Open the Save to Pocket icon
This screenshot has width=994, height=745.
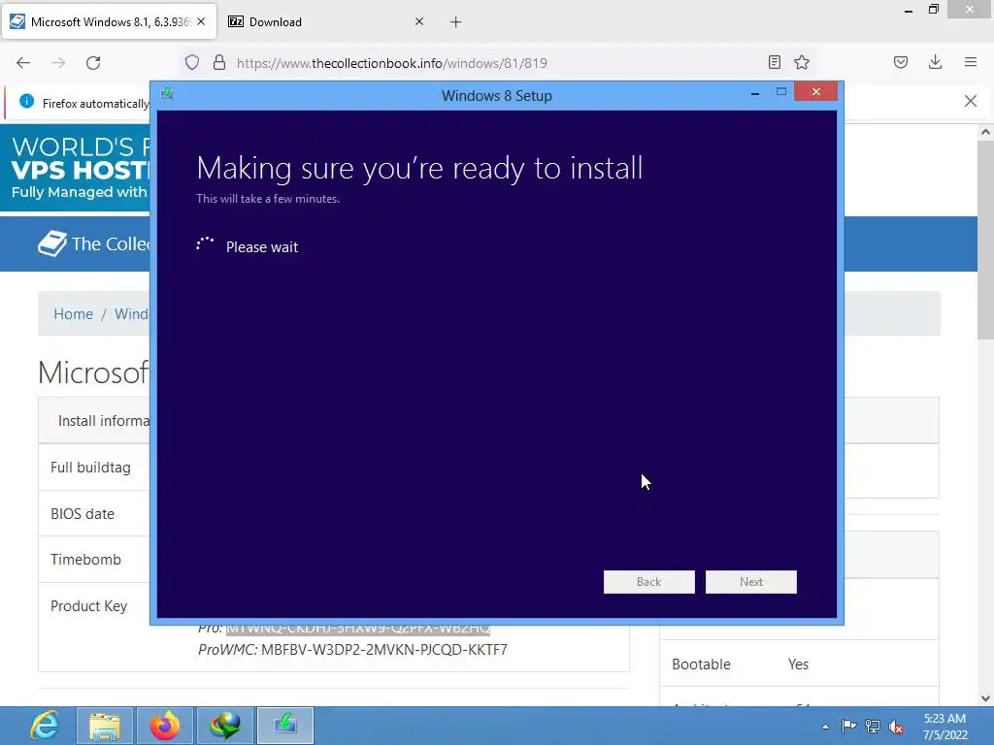901,62
